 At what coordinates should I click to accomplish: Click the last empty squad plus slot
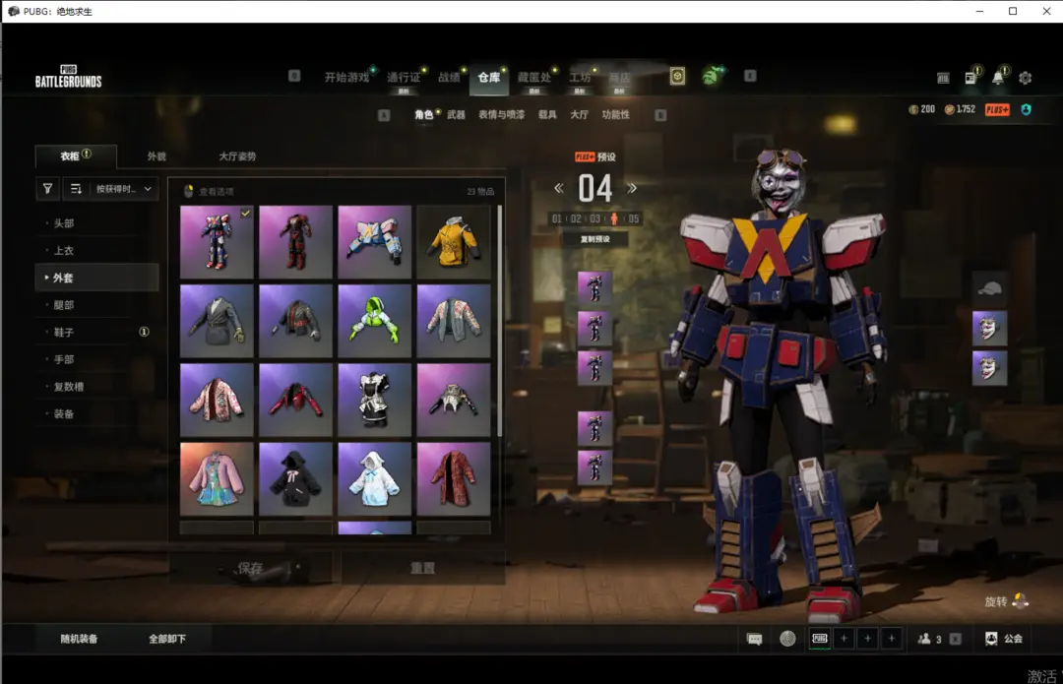(x=892, y=639)
